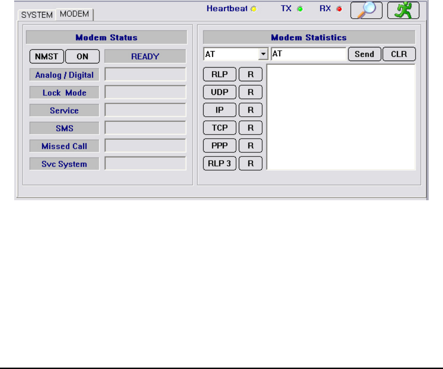Reset RLP stats with its R button

pos(251,74)
